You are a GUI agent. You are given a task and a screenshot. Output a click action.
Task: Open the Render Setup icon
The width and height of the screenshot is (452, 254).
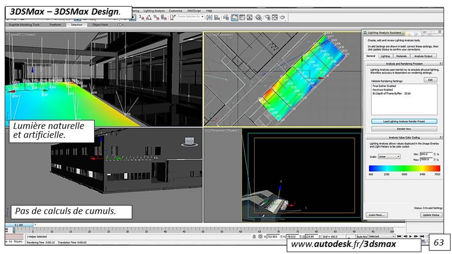[x=267, y=17]
